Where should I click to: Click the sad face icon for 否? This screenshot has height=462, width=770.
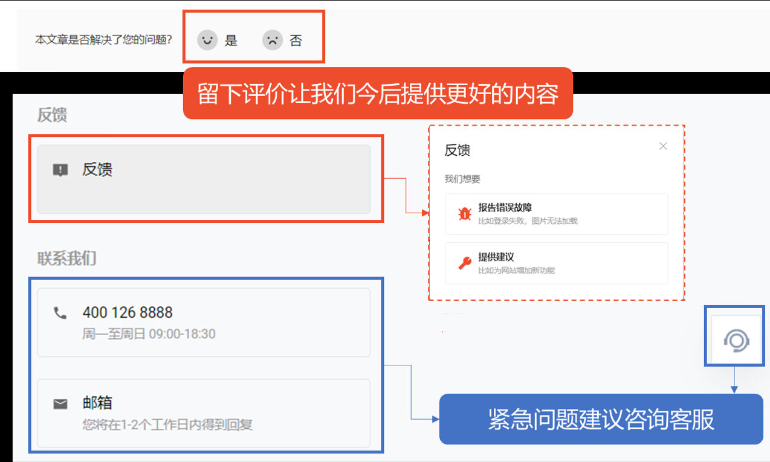tap(273, 40)
